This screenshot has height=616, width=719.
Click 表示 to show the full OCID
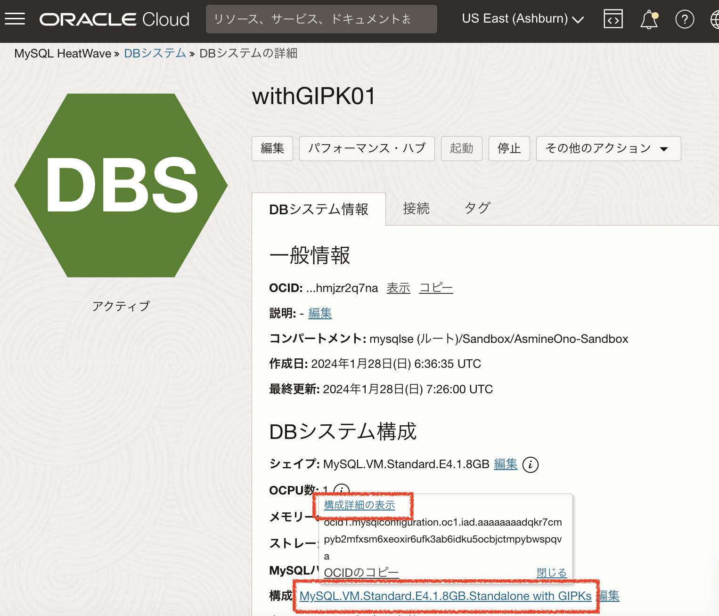click(x=399, y=288)
